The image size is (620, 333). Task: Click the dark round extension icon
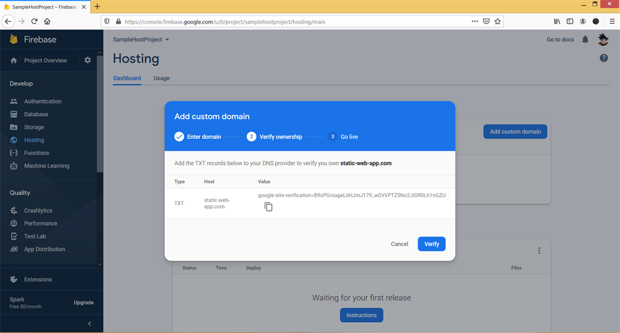coord(596,21)
